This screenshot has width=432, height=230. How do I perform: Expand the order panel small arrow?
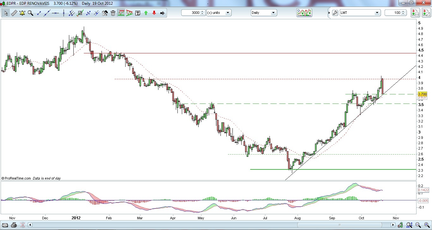point(329,13)
